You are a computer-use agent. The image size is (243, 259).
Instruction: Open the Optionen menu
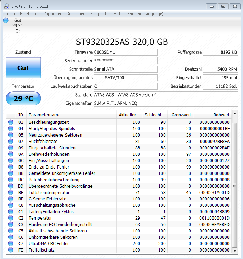pos(54,14)
